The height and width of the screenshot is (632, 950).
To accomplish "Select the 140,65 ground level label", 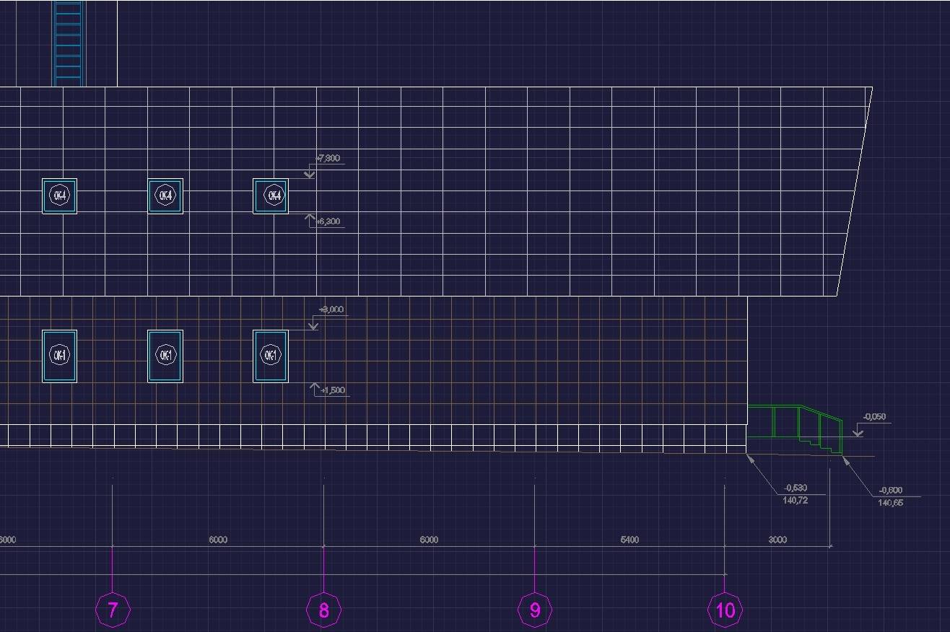I will (x=890, y=503).
